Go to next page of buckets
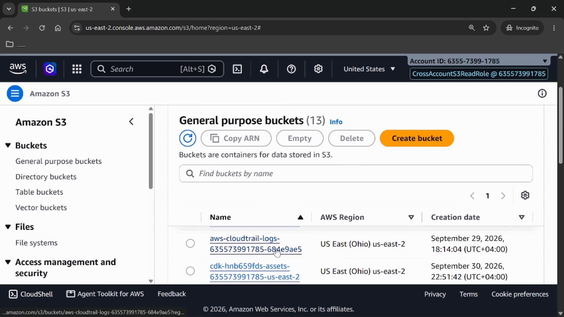This screenshot has height=317, width=564. [x=503, y=196]
